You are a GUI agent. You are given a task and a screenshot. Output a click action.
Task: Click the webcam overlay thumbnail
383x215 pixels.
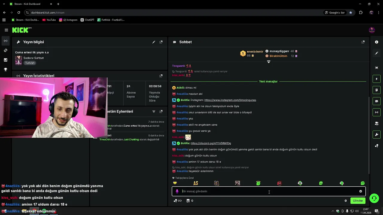click(54, 107)
